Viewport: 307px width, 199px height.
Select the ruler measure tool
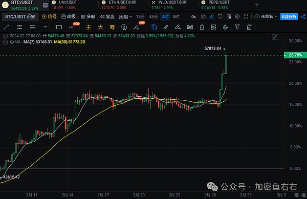(x=166, y=27)
